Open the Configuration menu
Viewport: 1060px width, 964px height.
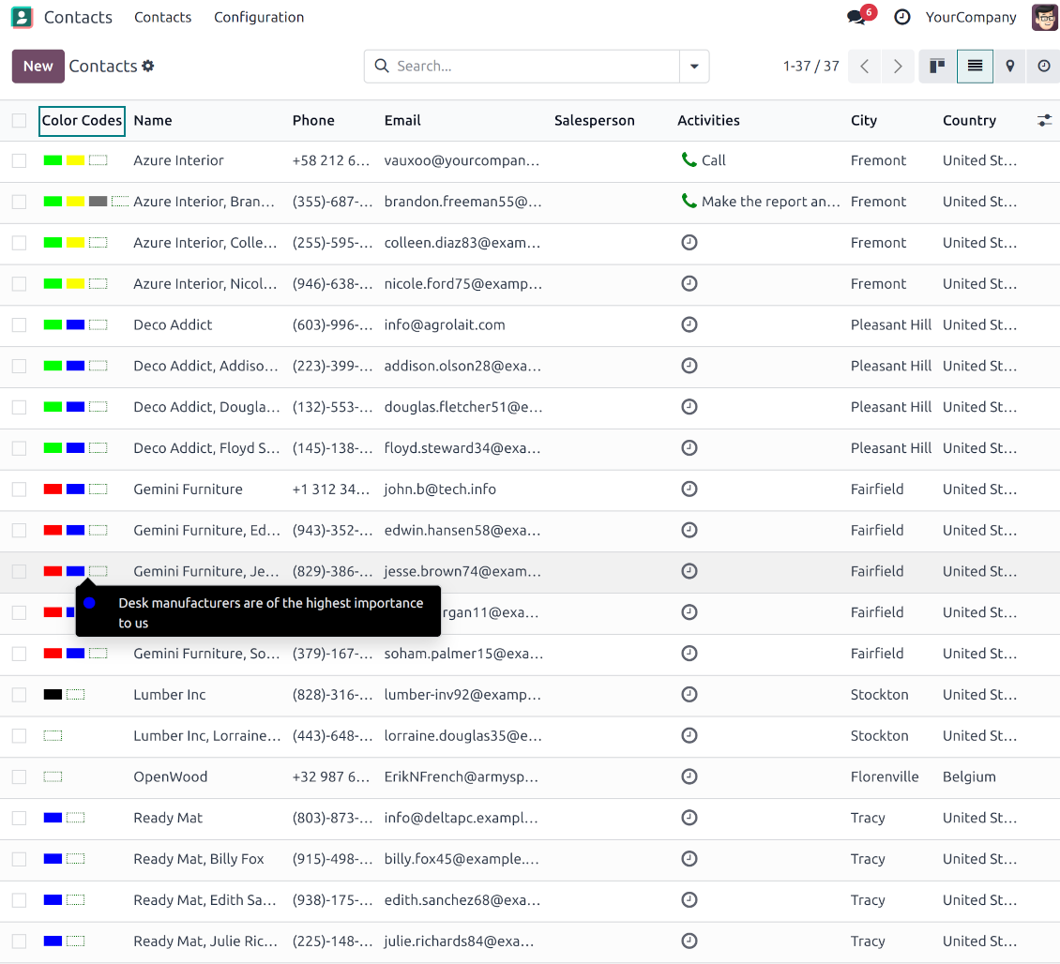pyautogui.click(x=259, y=17)
